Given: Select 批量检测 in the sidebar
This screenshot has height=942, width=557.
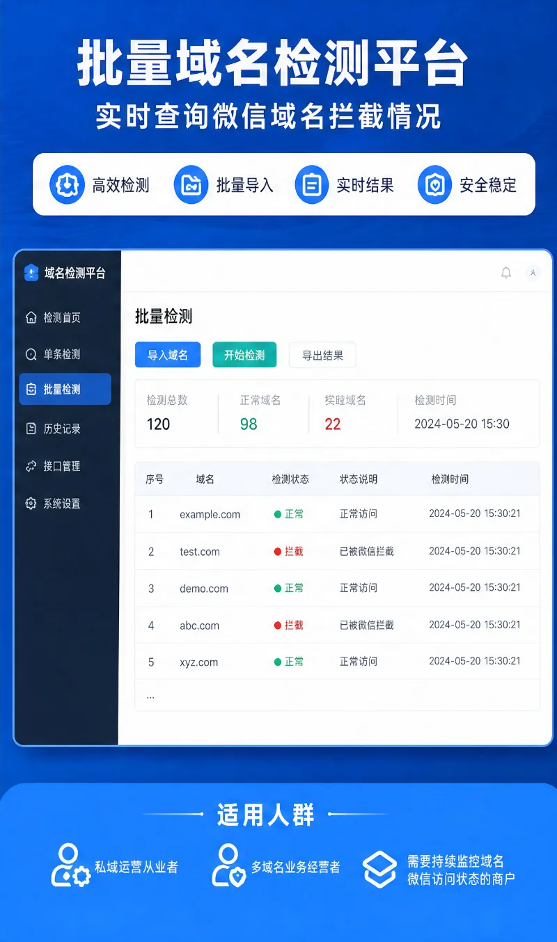Looking at the screenshot, I should click(65, 389).
